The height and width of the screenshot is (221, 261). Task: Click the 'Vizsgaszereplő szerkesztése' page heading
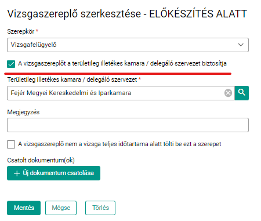(74, 14)
